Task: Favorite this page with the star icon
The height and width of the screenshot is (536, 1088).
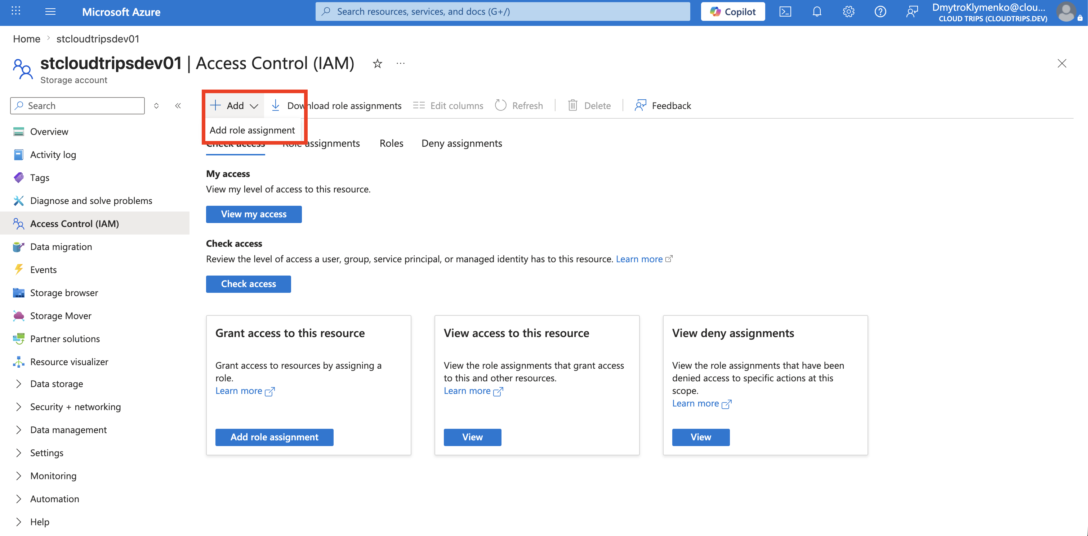Action: pyautogui.click(x=377, y=64)
